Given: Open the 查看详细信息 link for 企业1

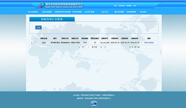Looking at the screenshot, I should click(x=149, y=43).
